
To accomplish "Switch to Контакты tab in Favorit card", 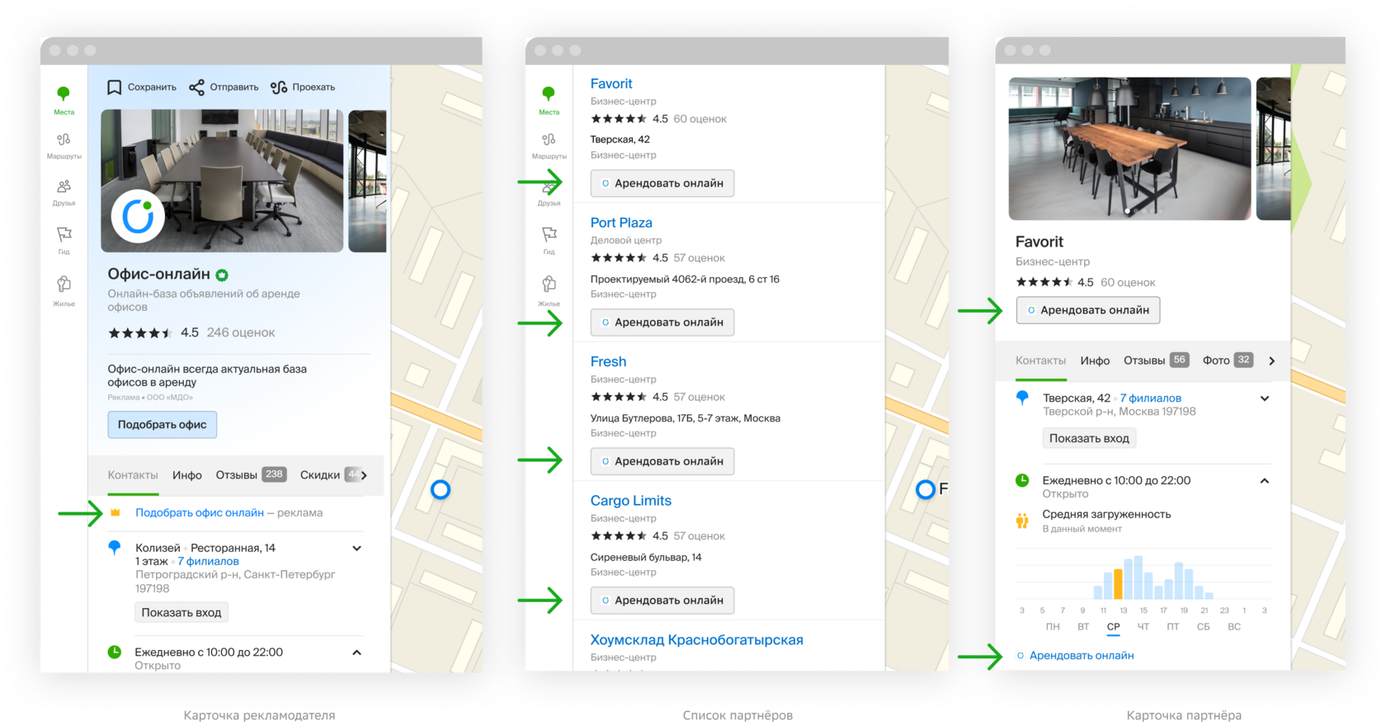I will point(1040,361).
